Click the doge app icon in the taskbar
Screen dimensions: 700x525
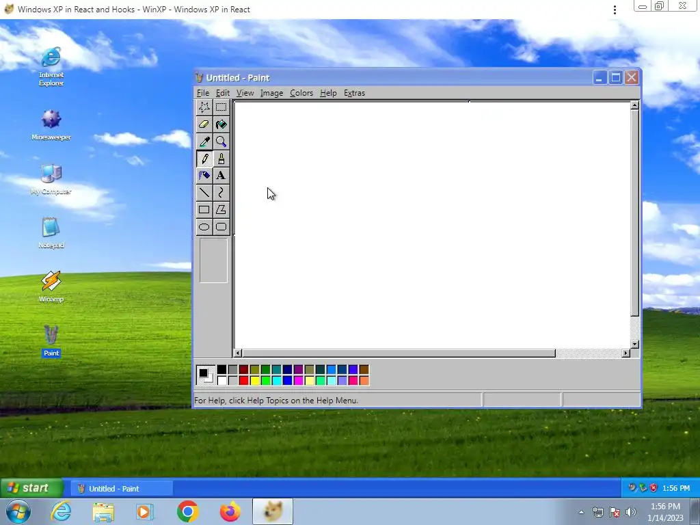point(273,511)
